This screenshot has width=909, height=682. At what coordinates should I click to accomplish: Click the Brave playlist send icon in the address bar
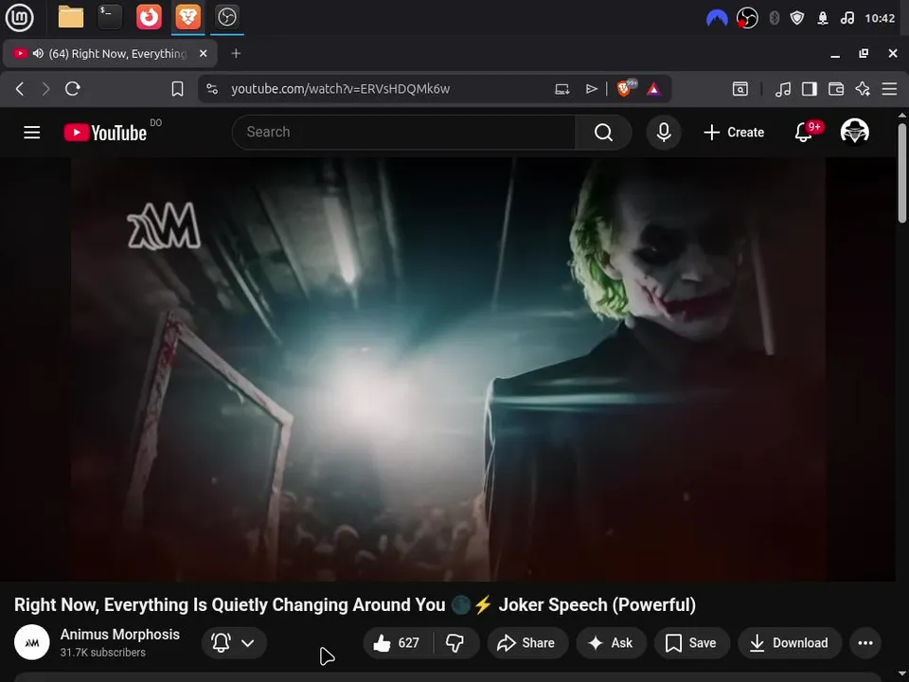(591, 89)
